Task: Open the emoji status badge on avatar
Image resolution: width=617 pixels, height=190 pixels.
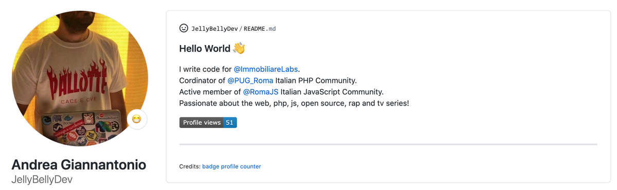Action: tap(136, 119)
